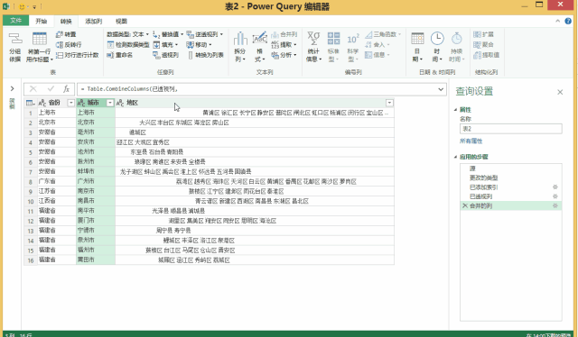Expand the queries pane arrow
The width and height of the screenshot is (578, 337).
click(x=12, y=88)
